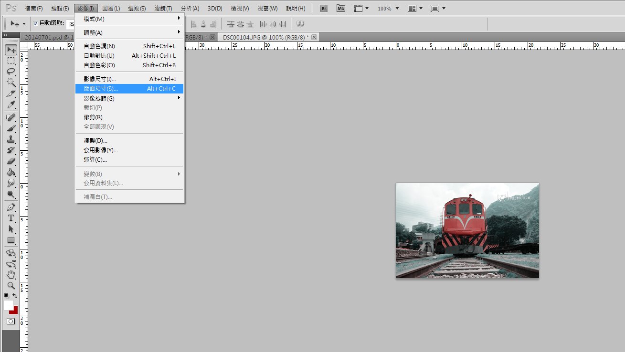Image resolution: width=625 pixels, height=352 pixels.
Task: Select the 3D Object Rotate tool
Action: coord(11,253)
